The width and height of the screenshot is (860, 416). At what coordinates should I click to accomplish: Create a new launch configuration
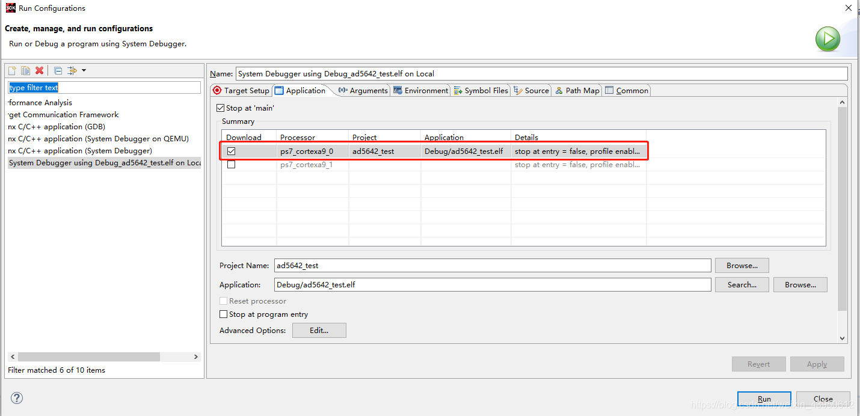pyautogui.click(x=11, y=70)
